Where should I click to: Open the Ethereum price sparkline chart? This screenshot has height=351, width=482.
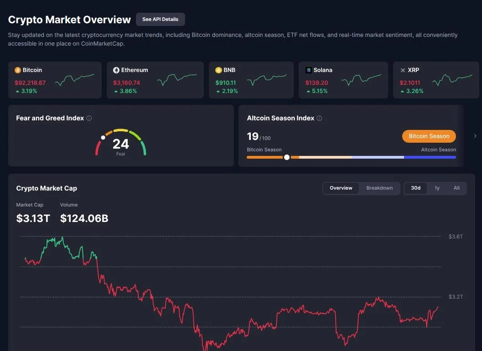[x=177, y=79]
